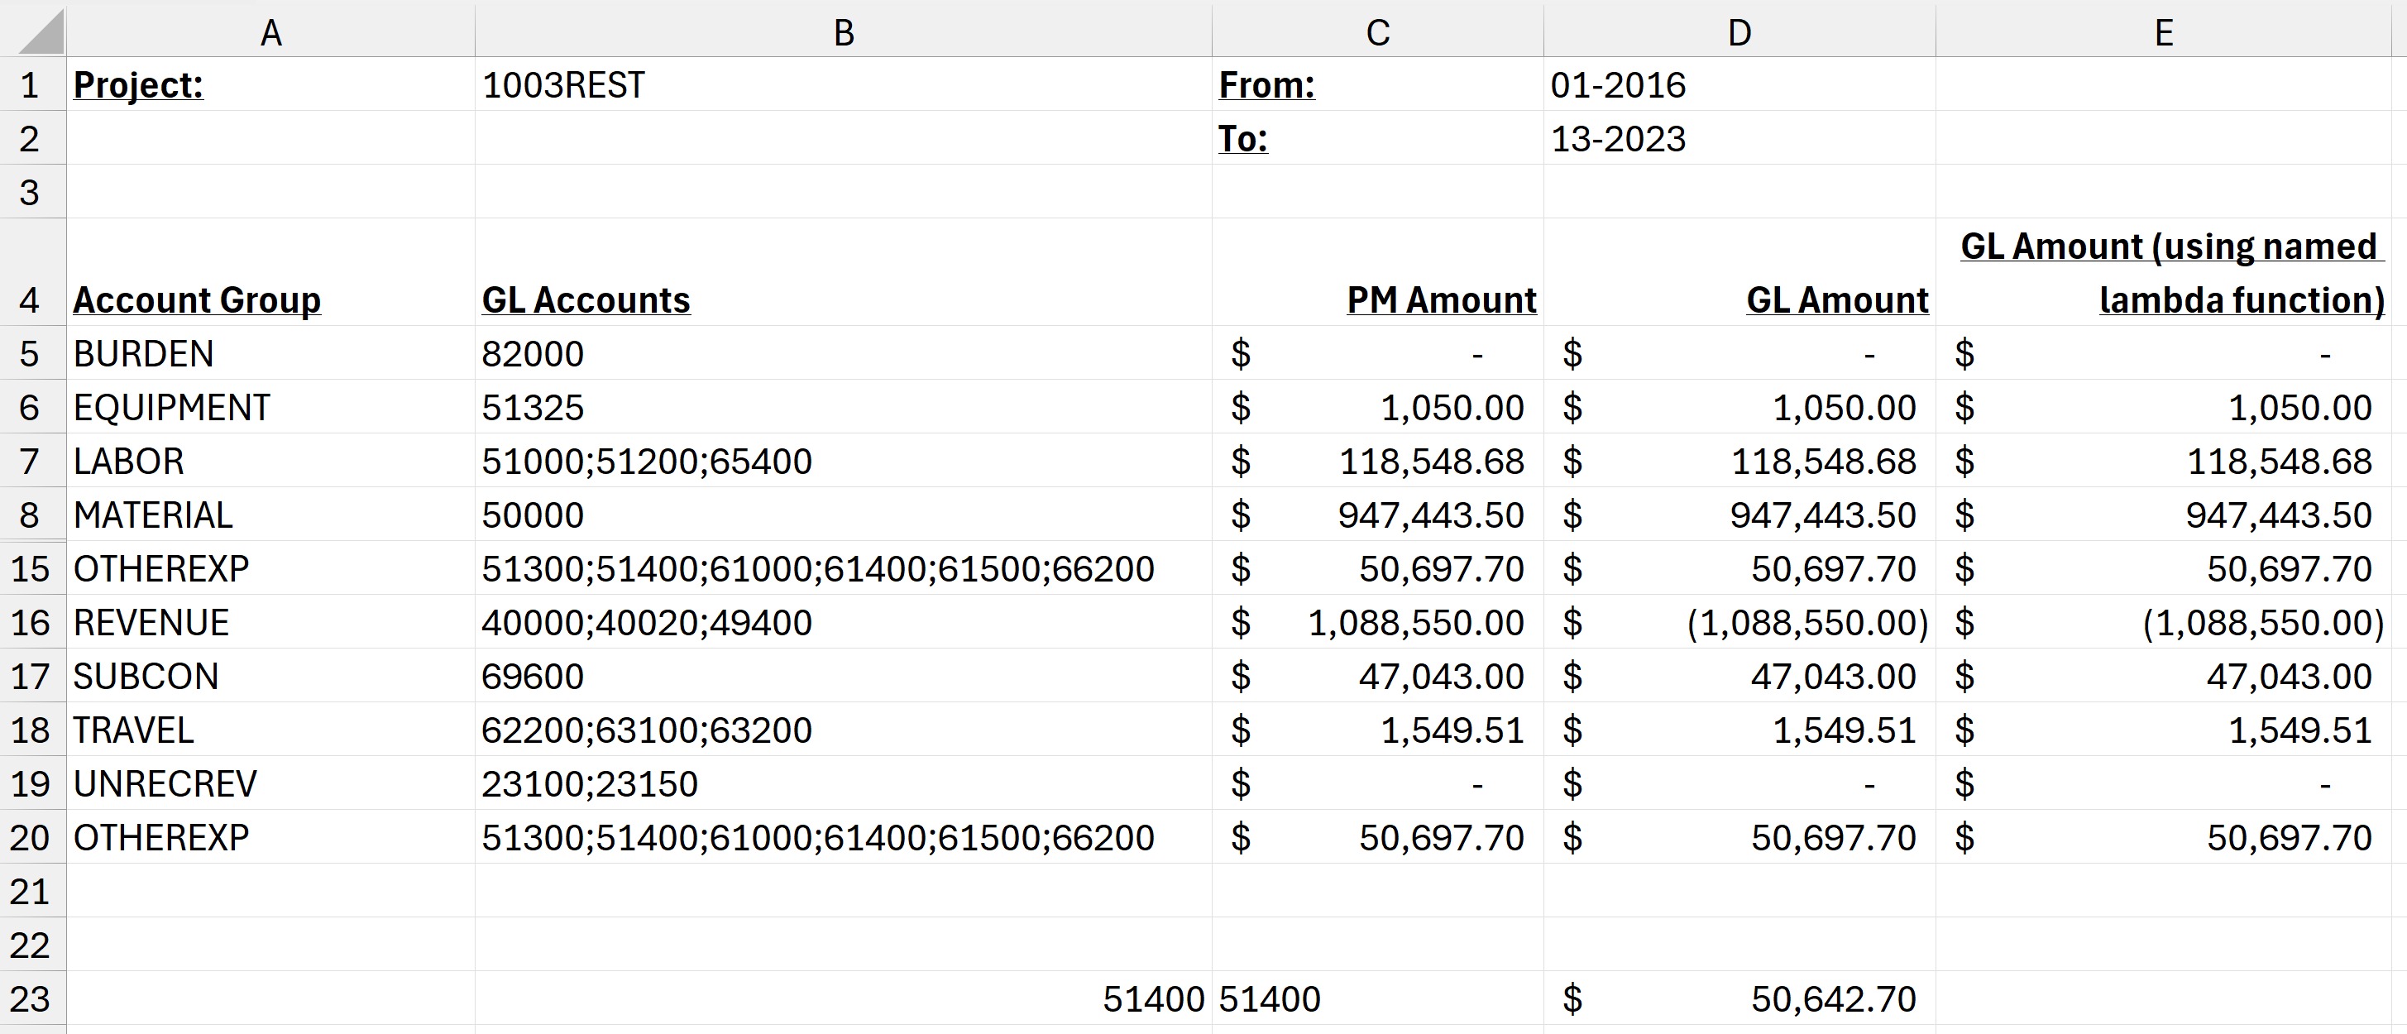Viewport: 2407px width, 1034px height.
Task: Select the UNRECREV account group cell
Action: click(271, 783)
